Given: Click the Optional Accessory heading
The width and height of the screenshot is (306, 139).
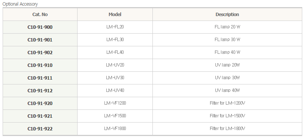Looking at the screenshot, I should pos(20,4).
